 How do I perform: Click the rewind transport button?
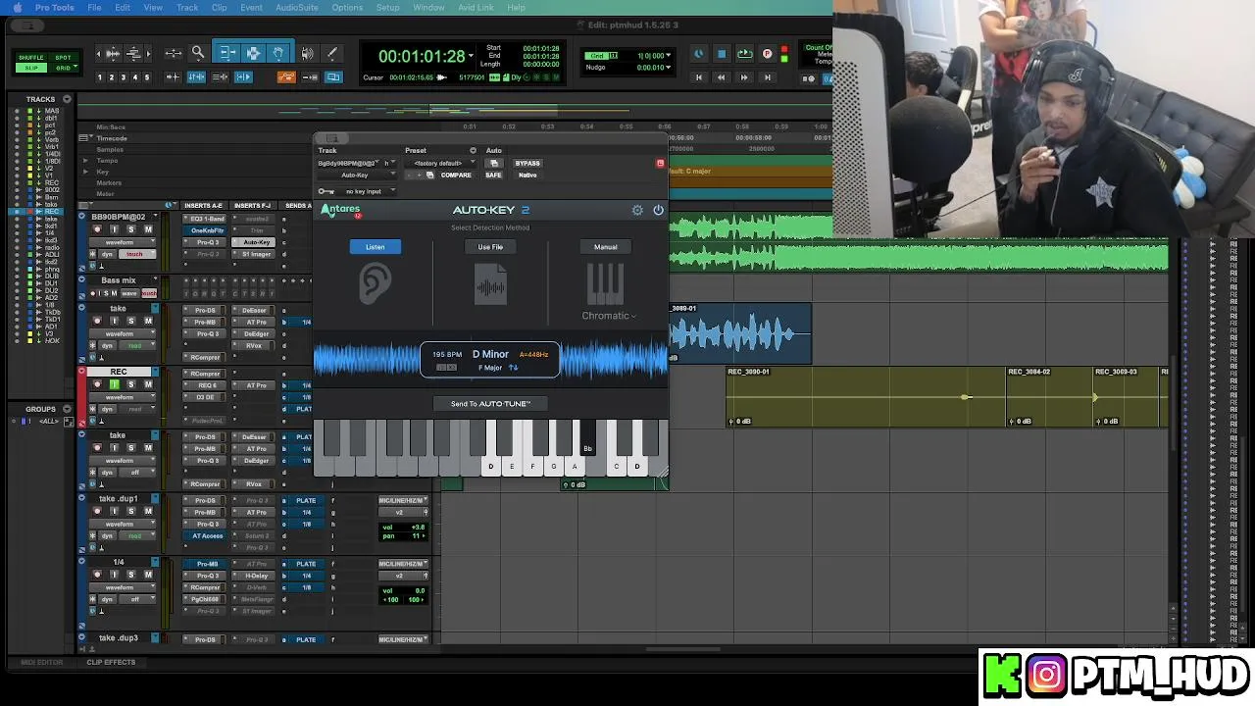pos(722,76)
